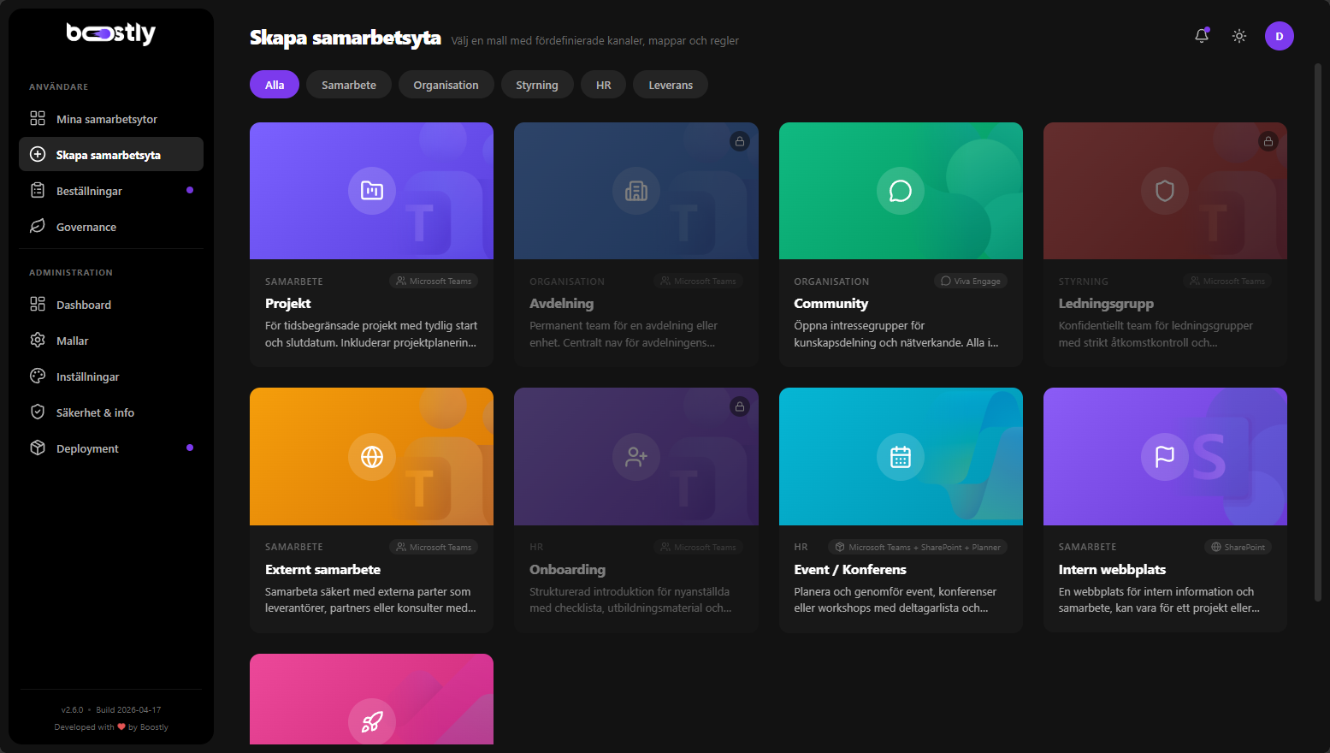Click the Boostly logo

click(111, 33)
